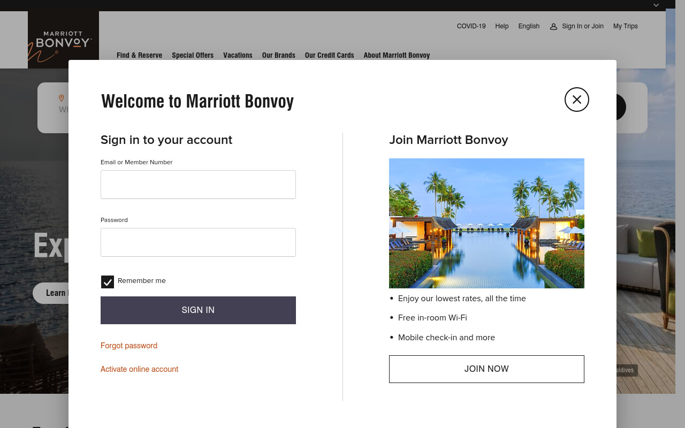Viewport: 685px width, 428px height.
Task: Open the Special Offers menu
Action: (x=193, y=55)
